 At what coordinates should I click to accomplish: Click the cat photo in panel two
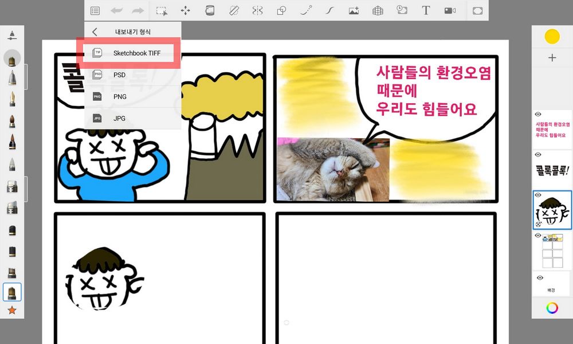pos(333,170)
